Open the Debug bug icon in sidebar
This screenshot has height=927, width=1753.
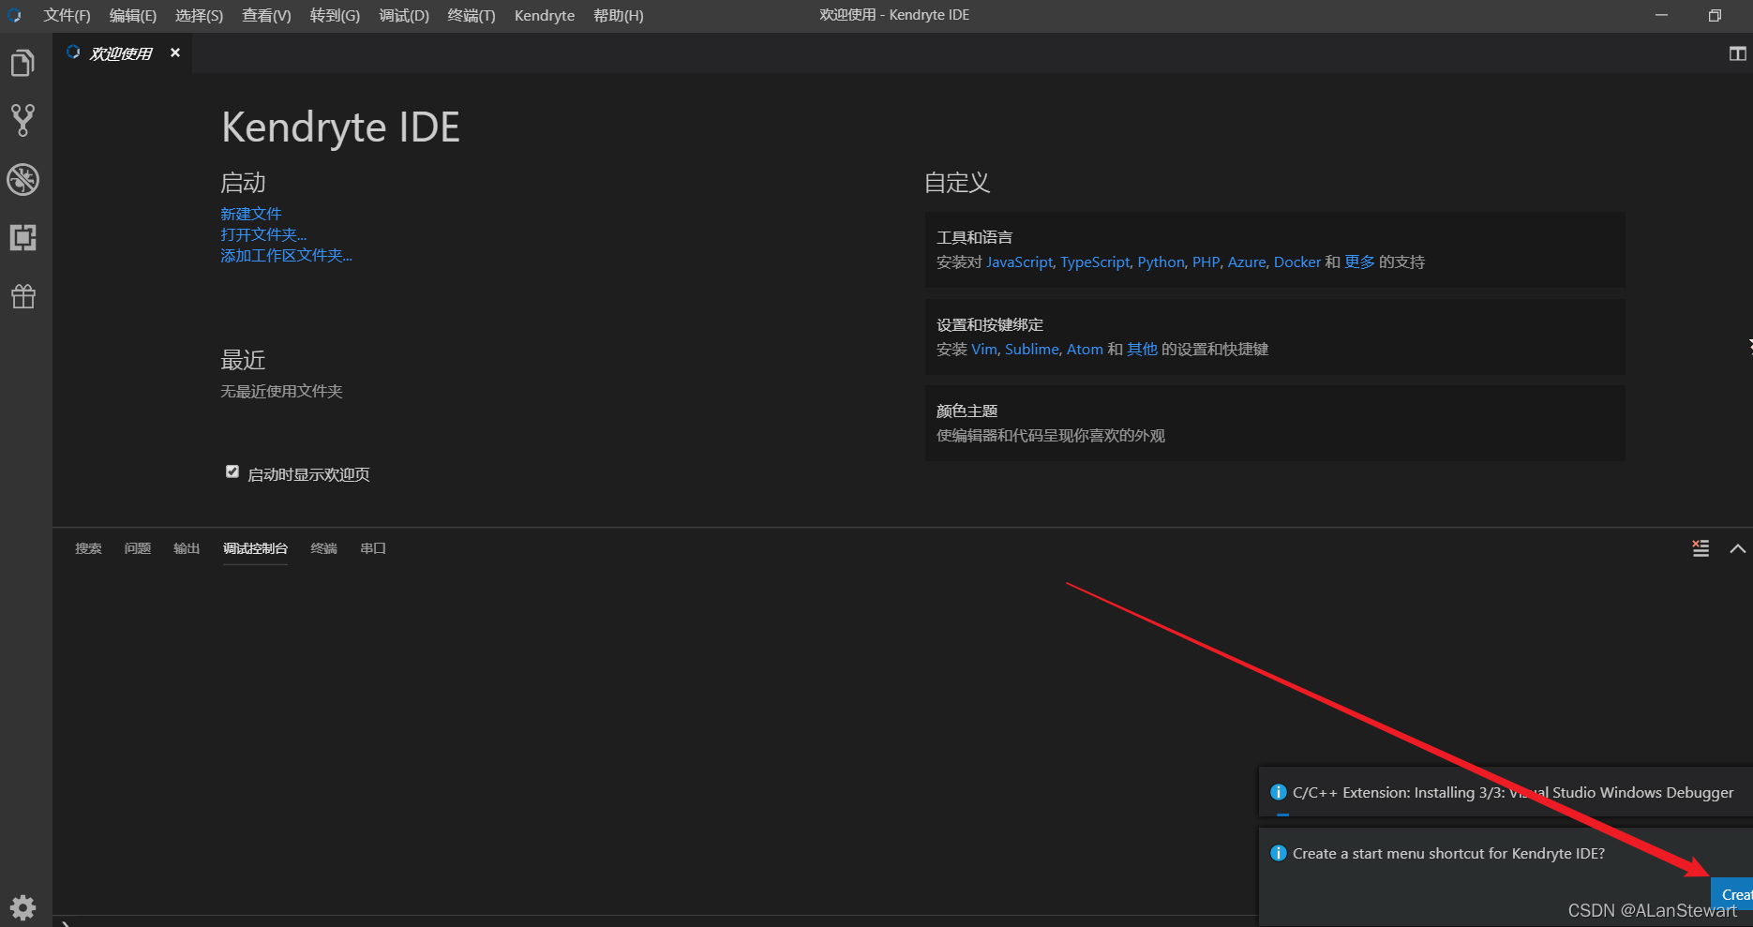22,179
